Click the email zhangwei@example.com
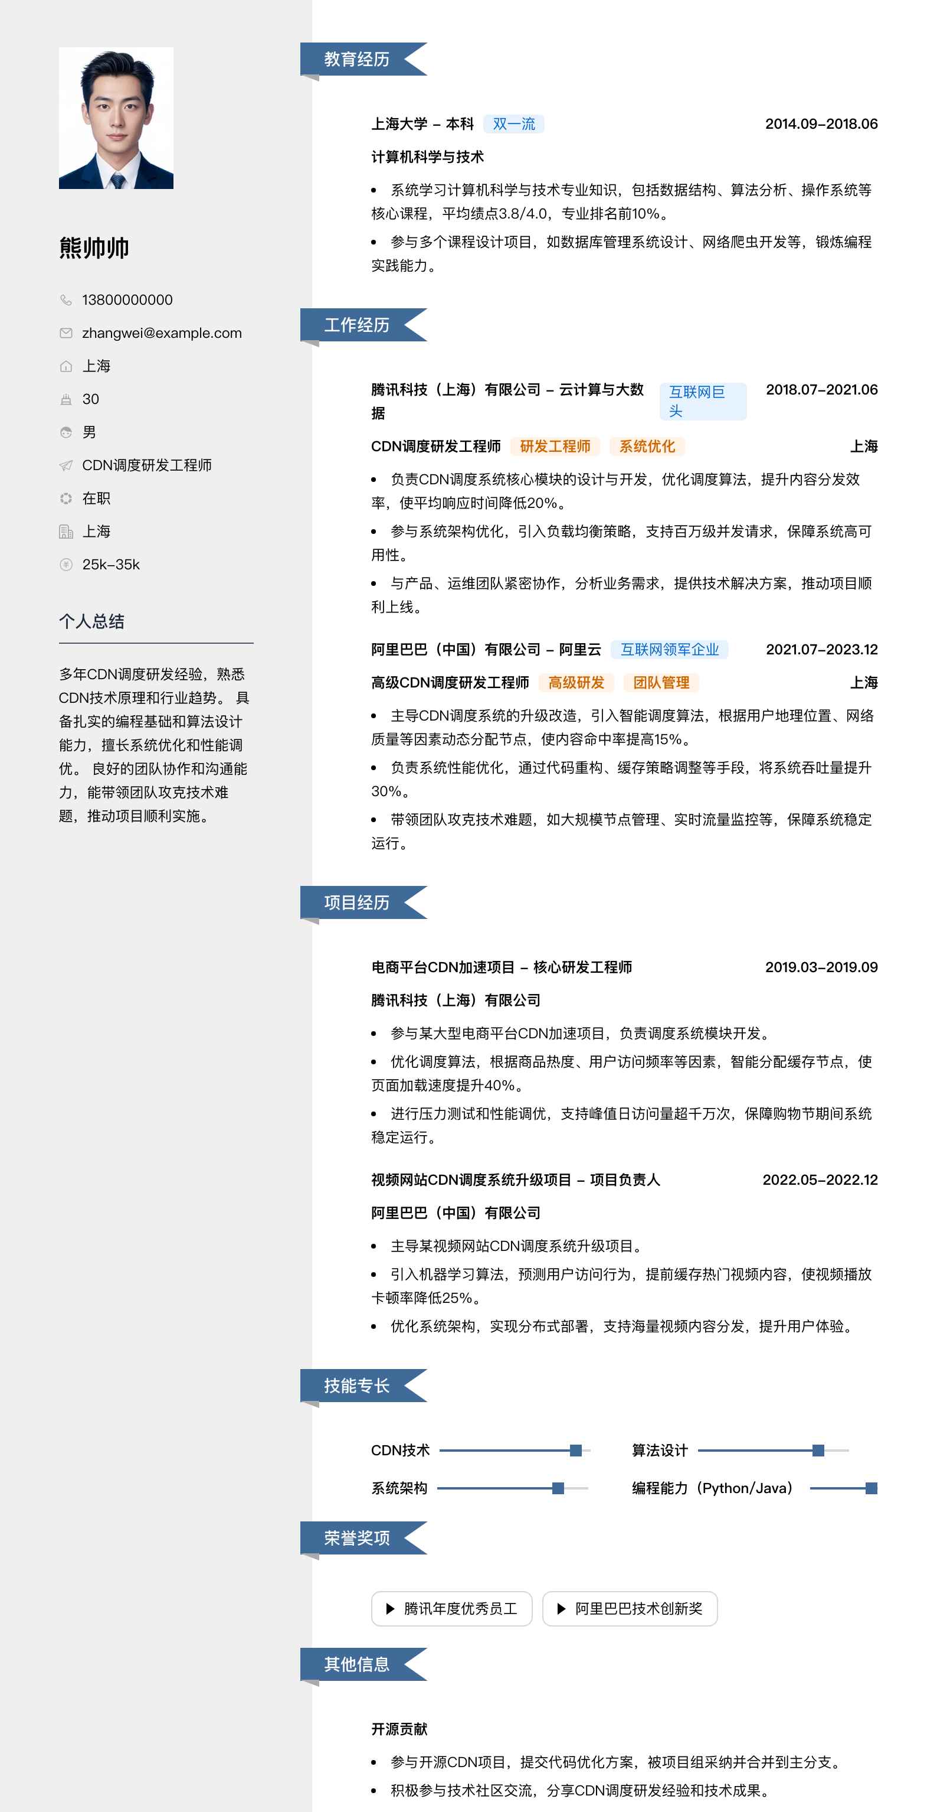This screenshot has height=1812, width=937. [x=162, y=333]
